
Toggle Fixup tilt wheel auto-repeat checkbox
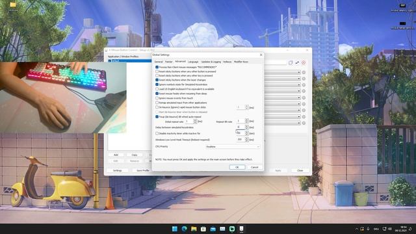coord(157,117)
